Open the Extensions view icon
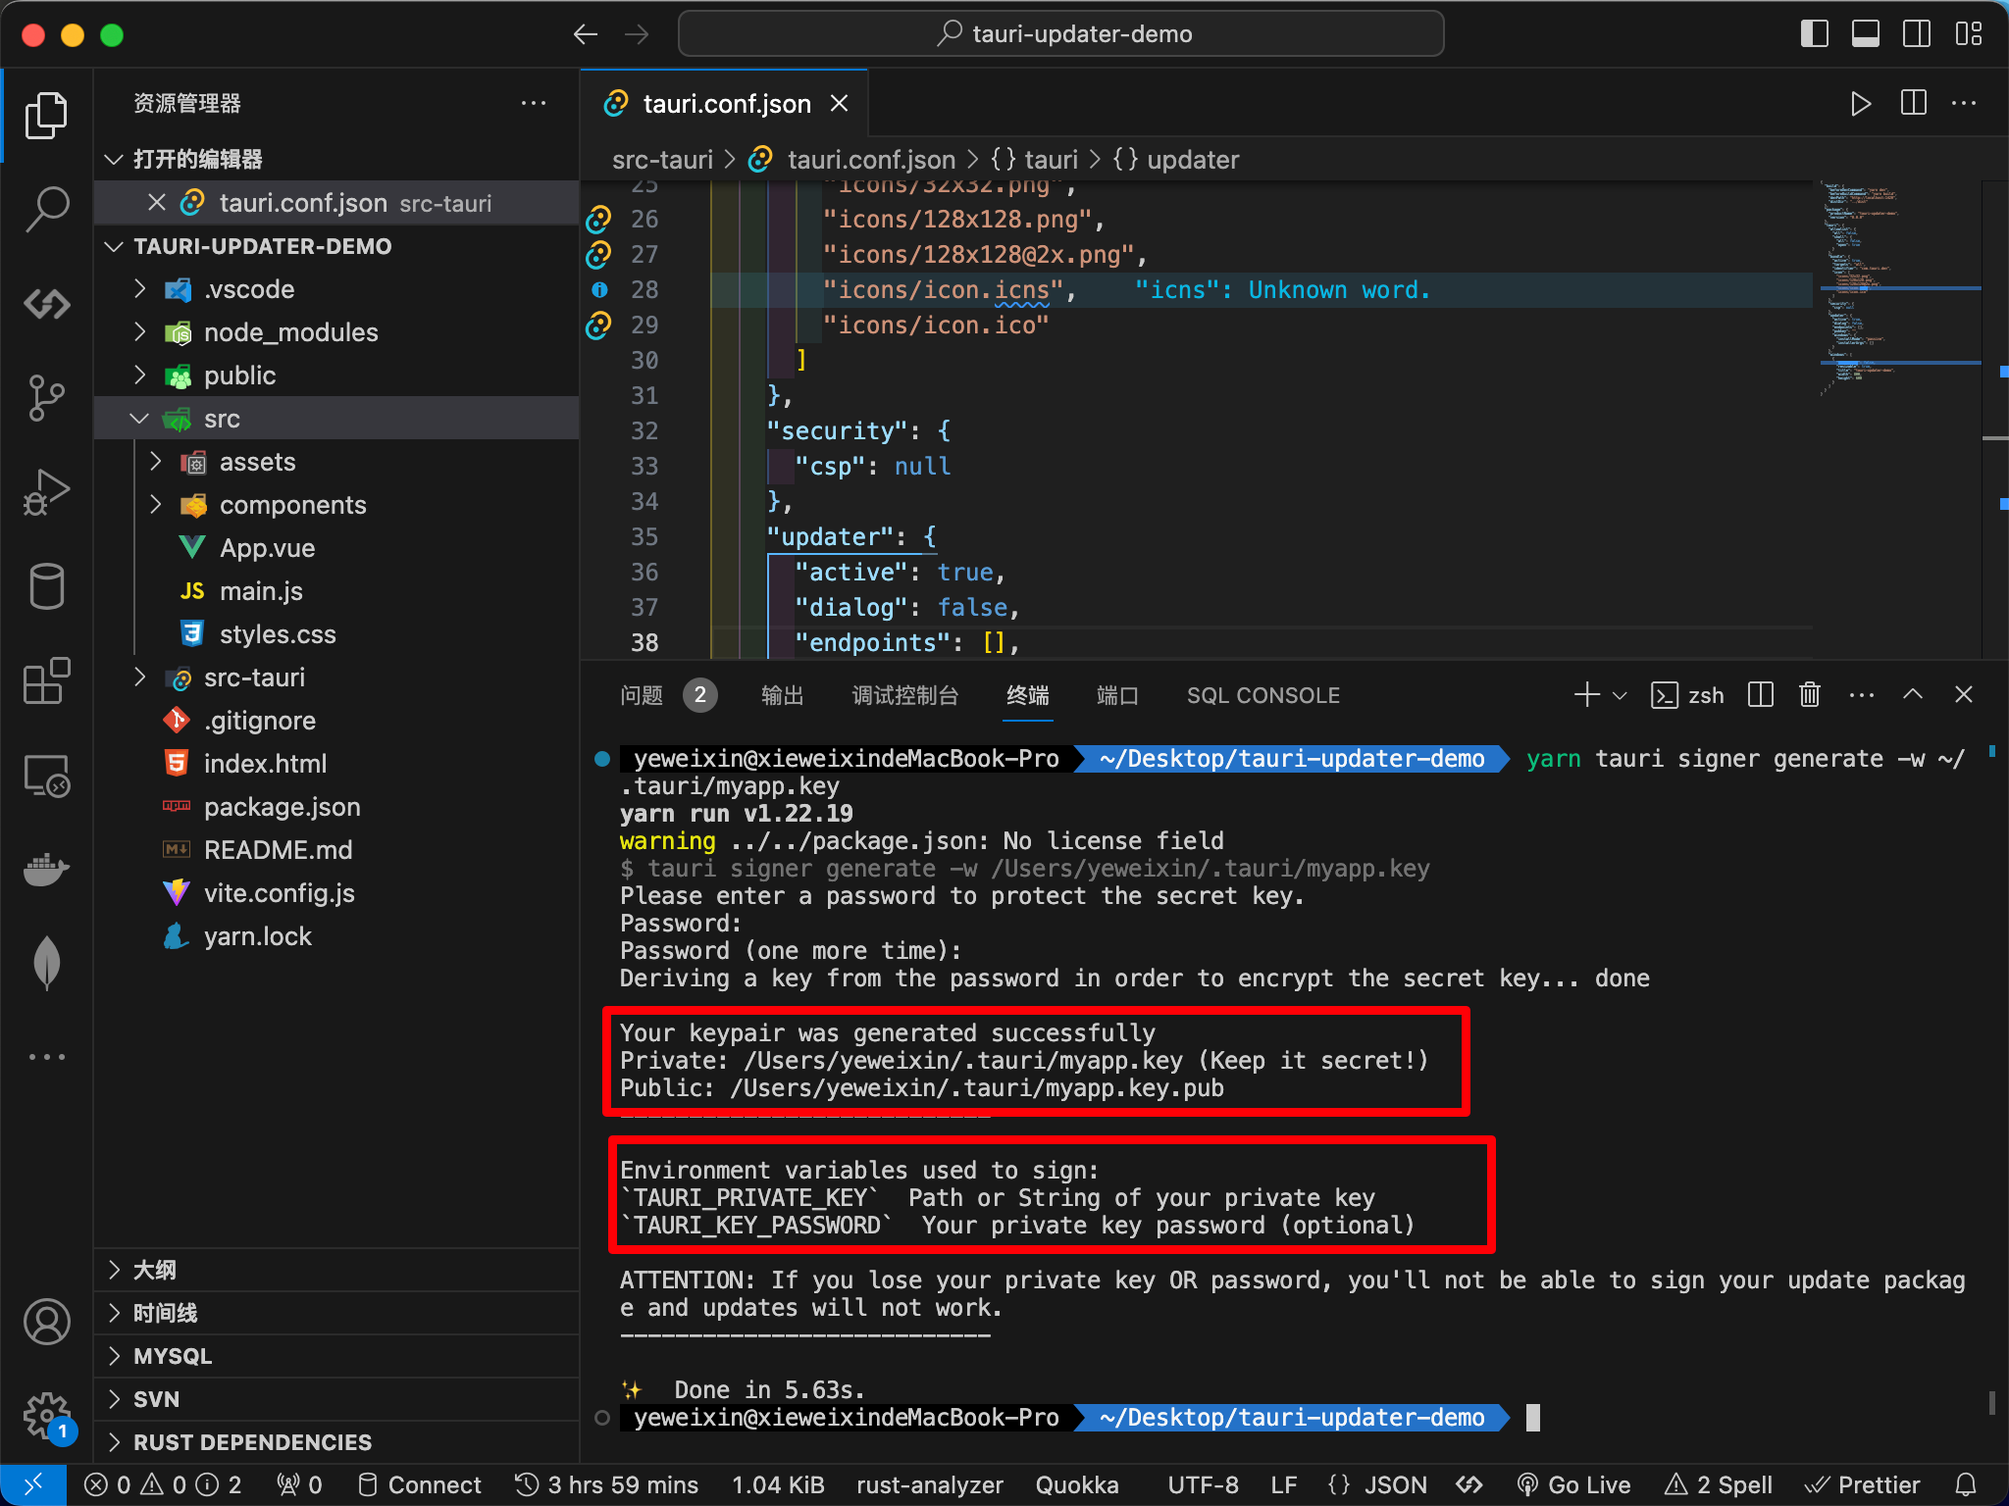The width and height of the screenshot is (2009, 1506). tap(46, 680)
